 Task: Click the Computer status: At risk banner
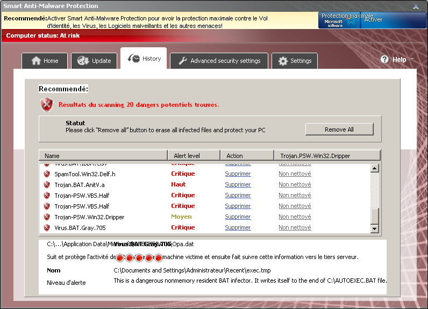(43, 35)
